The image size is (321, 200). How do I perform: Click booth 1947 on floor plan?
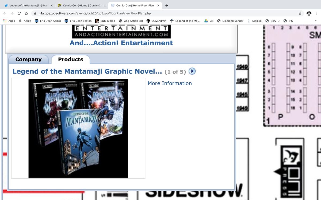click(242, 81)
